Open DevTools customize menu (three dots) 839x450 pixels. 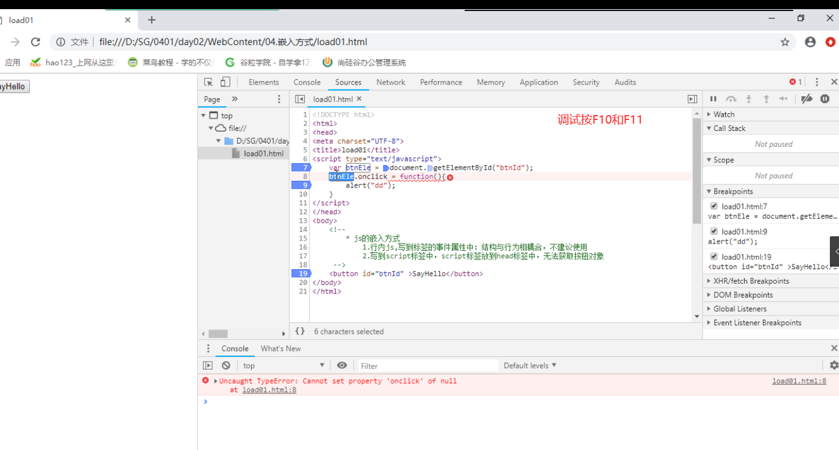[x=817, y=82]
